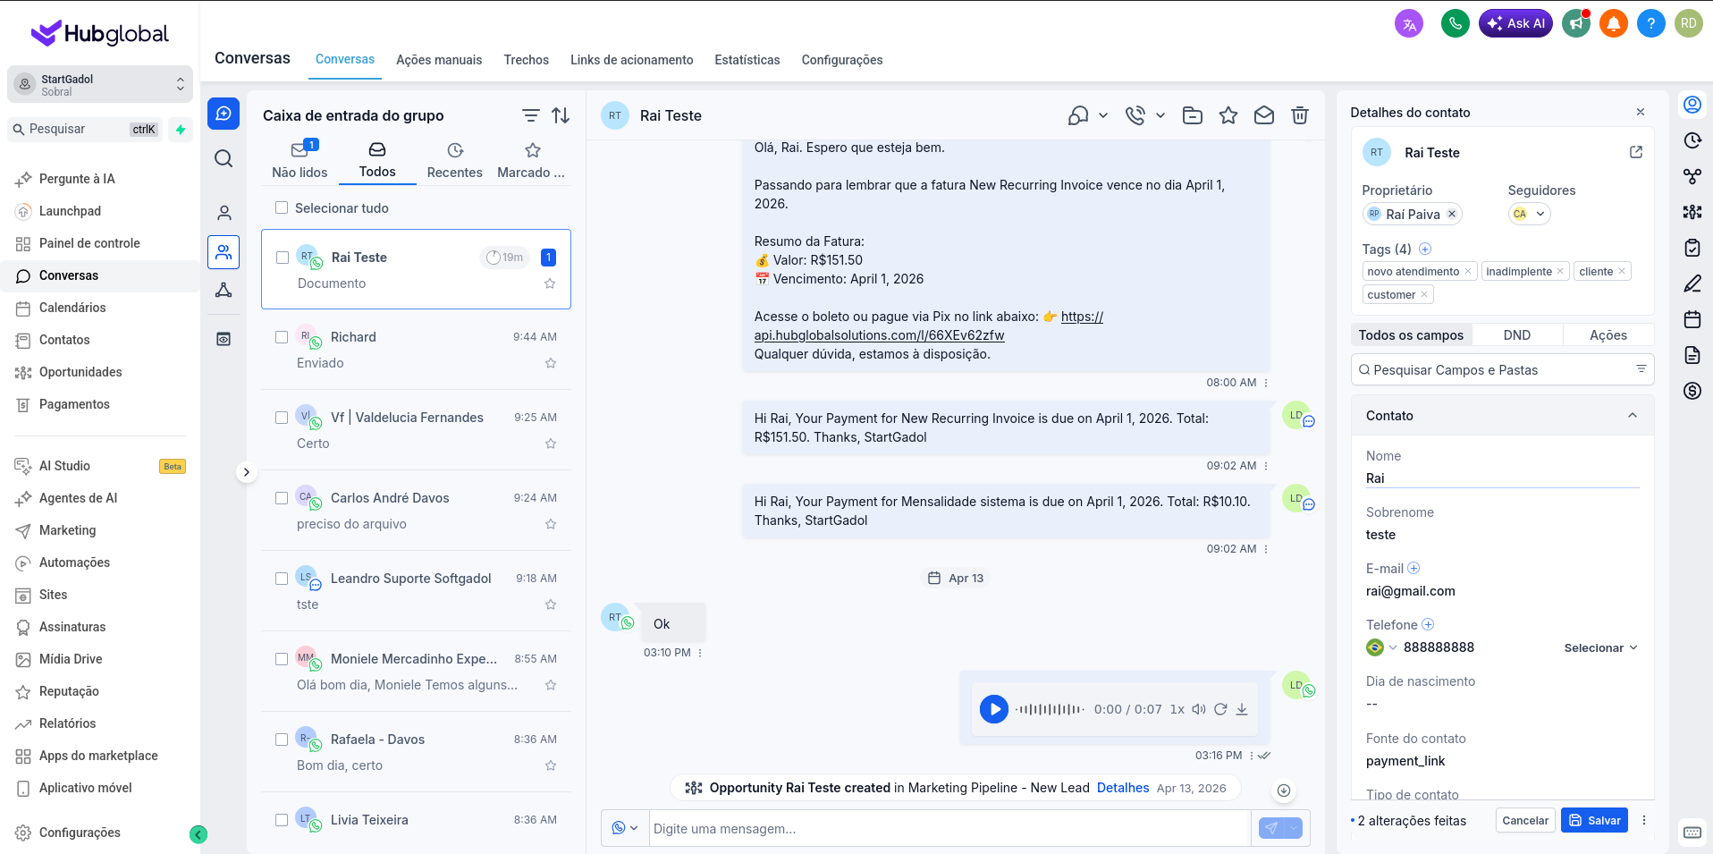Screen dimensions: 1713x854
Task: Mark conversation unread with envelope icon
Action: (x=1264, y=115)
